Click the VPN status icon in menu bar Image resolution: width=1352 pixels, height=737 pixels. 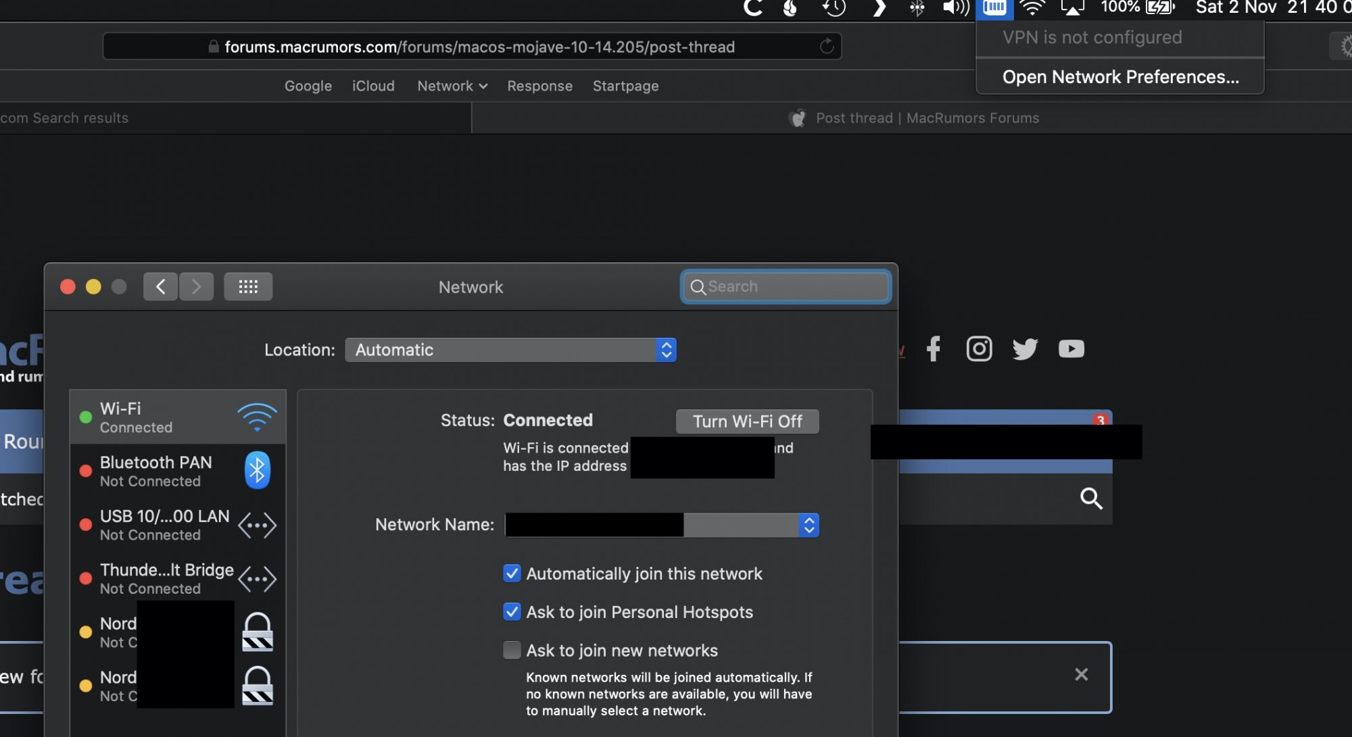pyautogui.click(x=994, y=7)
